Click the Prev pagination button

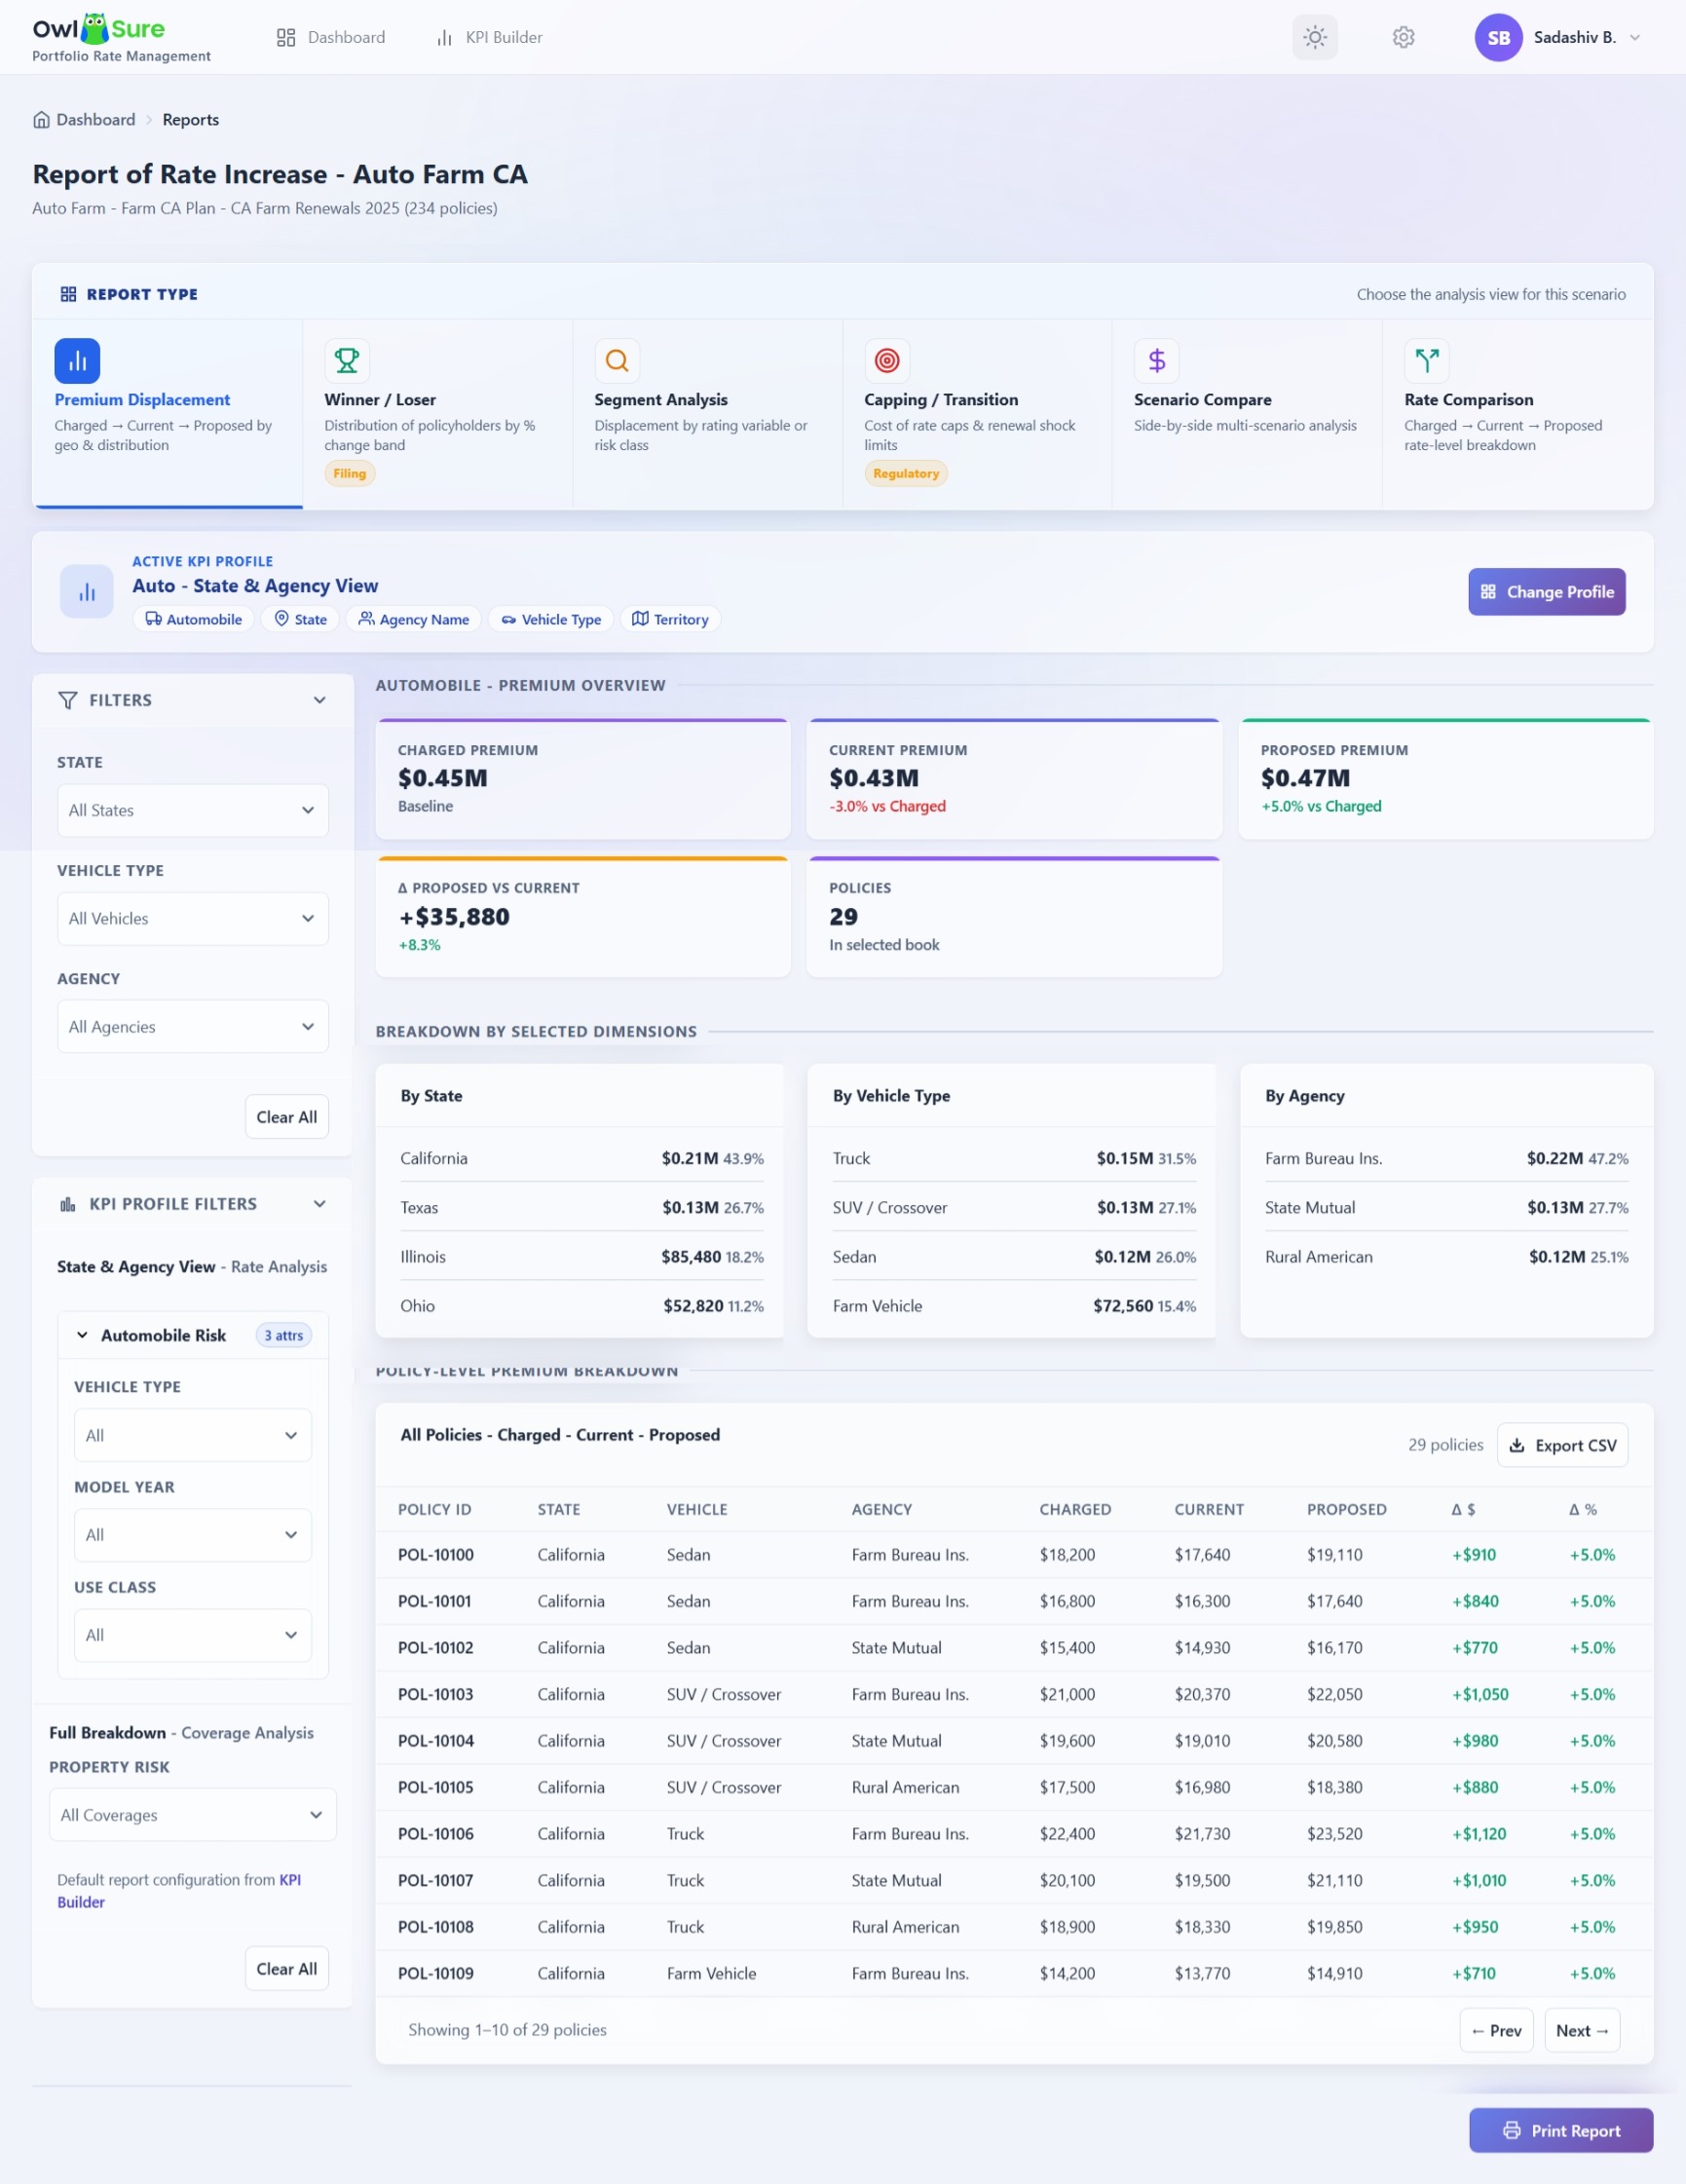pos(1496,2031)
